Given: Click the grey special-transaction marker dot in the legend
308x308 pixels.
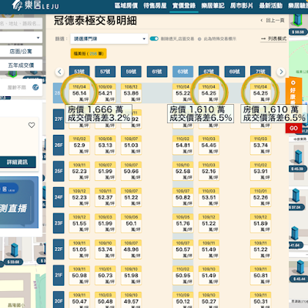Looking at the screenshot, I should (199, 39).
